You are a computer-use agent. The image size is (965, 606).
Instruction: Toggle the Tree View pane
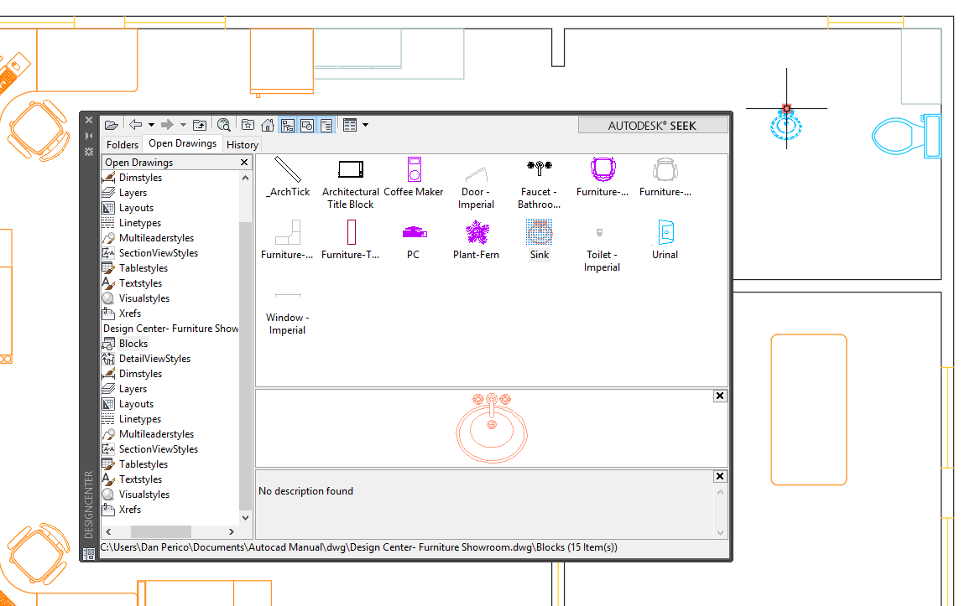[x=289, y=124]
